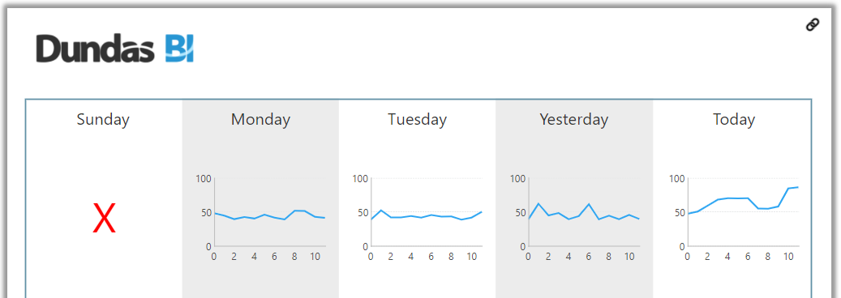Select the Monday column header
The image size is (841, 298).
[260, 120]
